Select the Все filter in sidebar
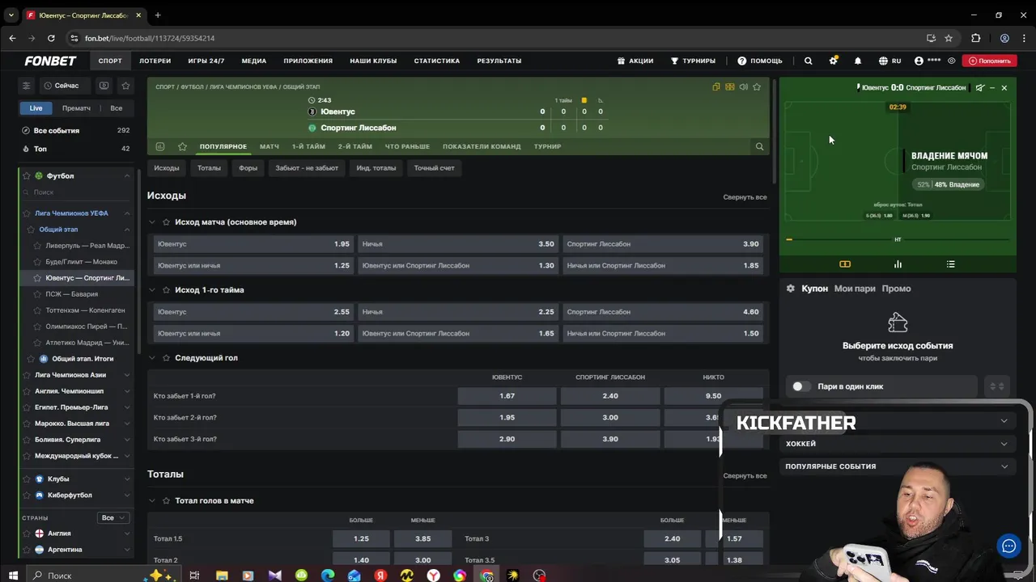 [117, 108]
